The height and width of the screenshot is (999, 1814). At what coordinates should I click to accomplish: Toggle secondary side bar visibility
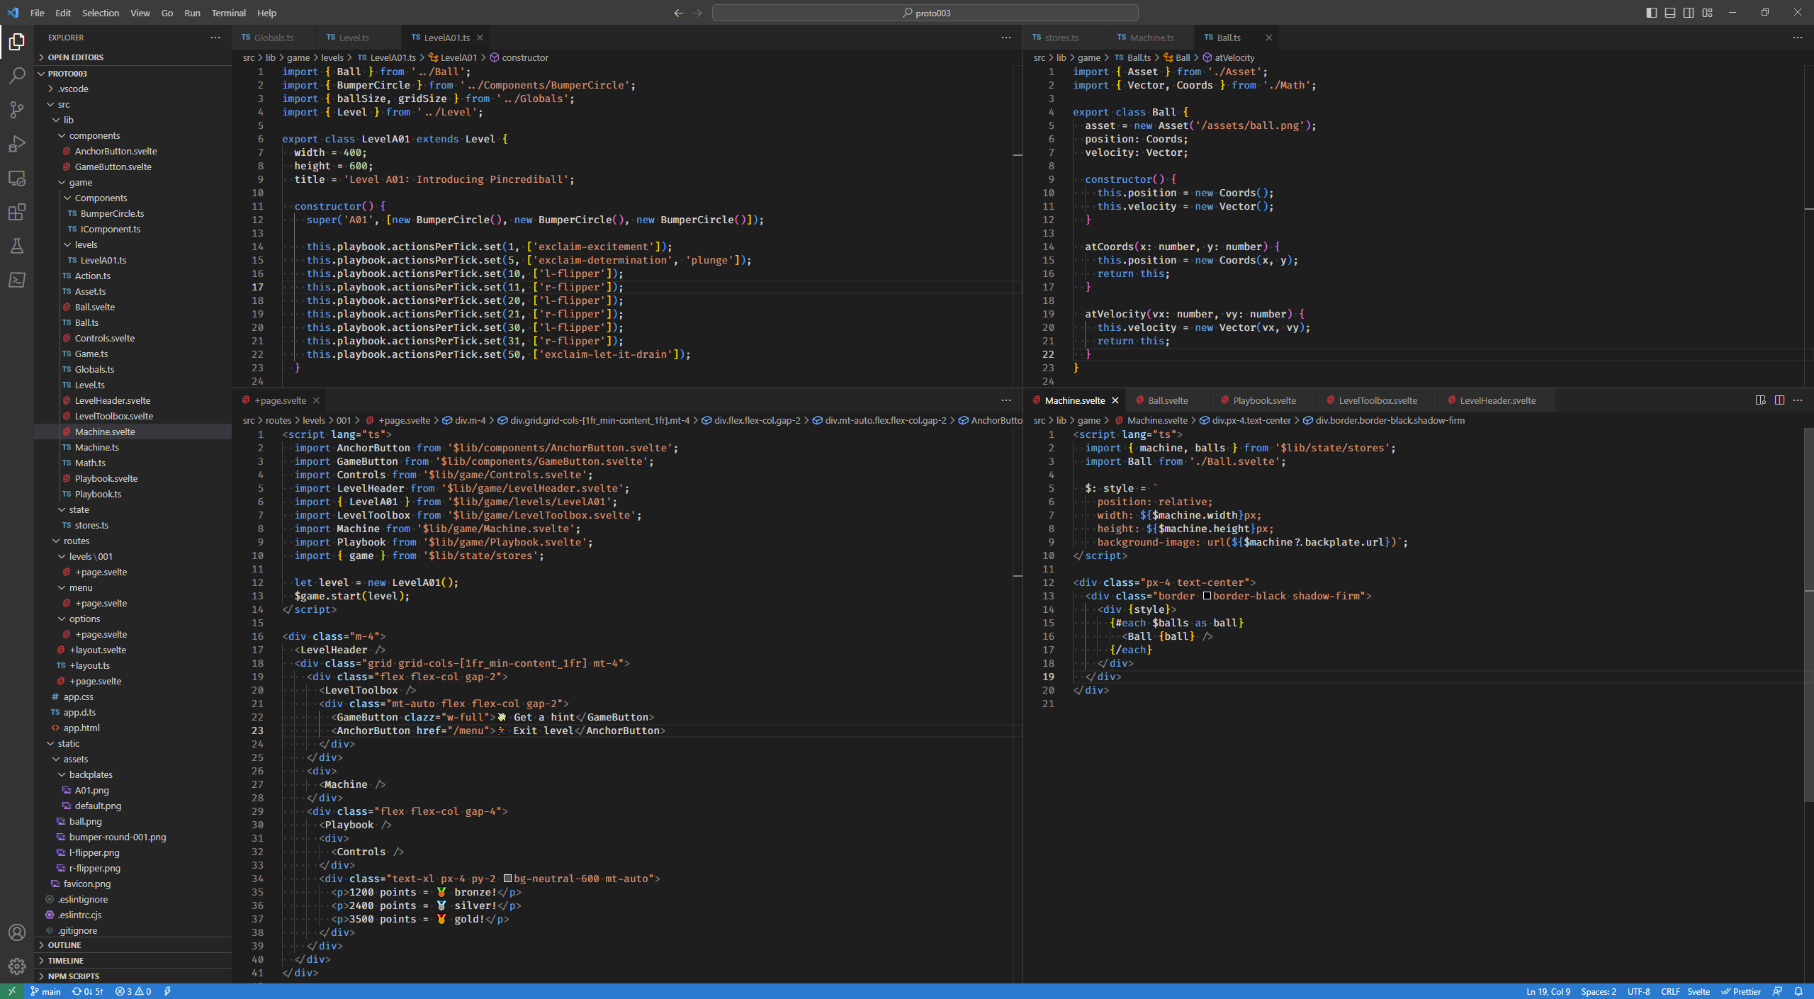[x=1689, y=13]
